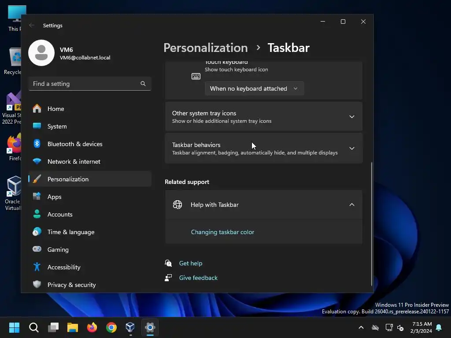
Task: Click the muted volume tray icon
Action: pos(400,327)
